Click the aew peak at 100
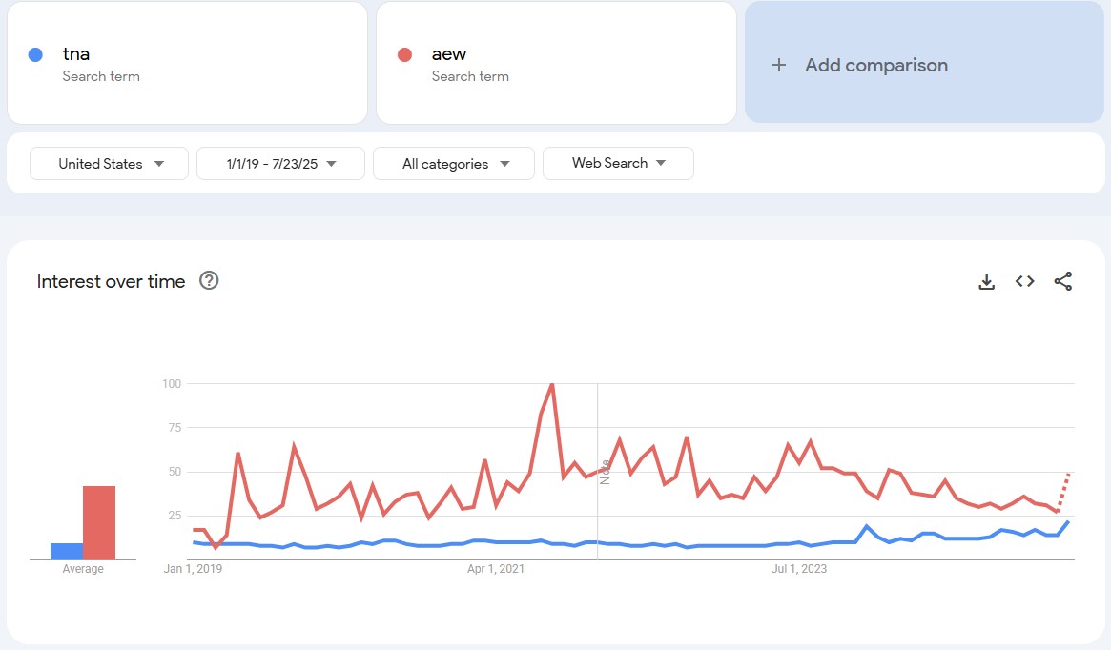 click(552, 384)
